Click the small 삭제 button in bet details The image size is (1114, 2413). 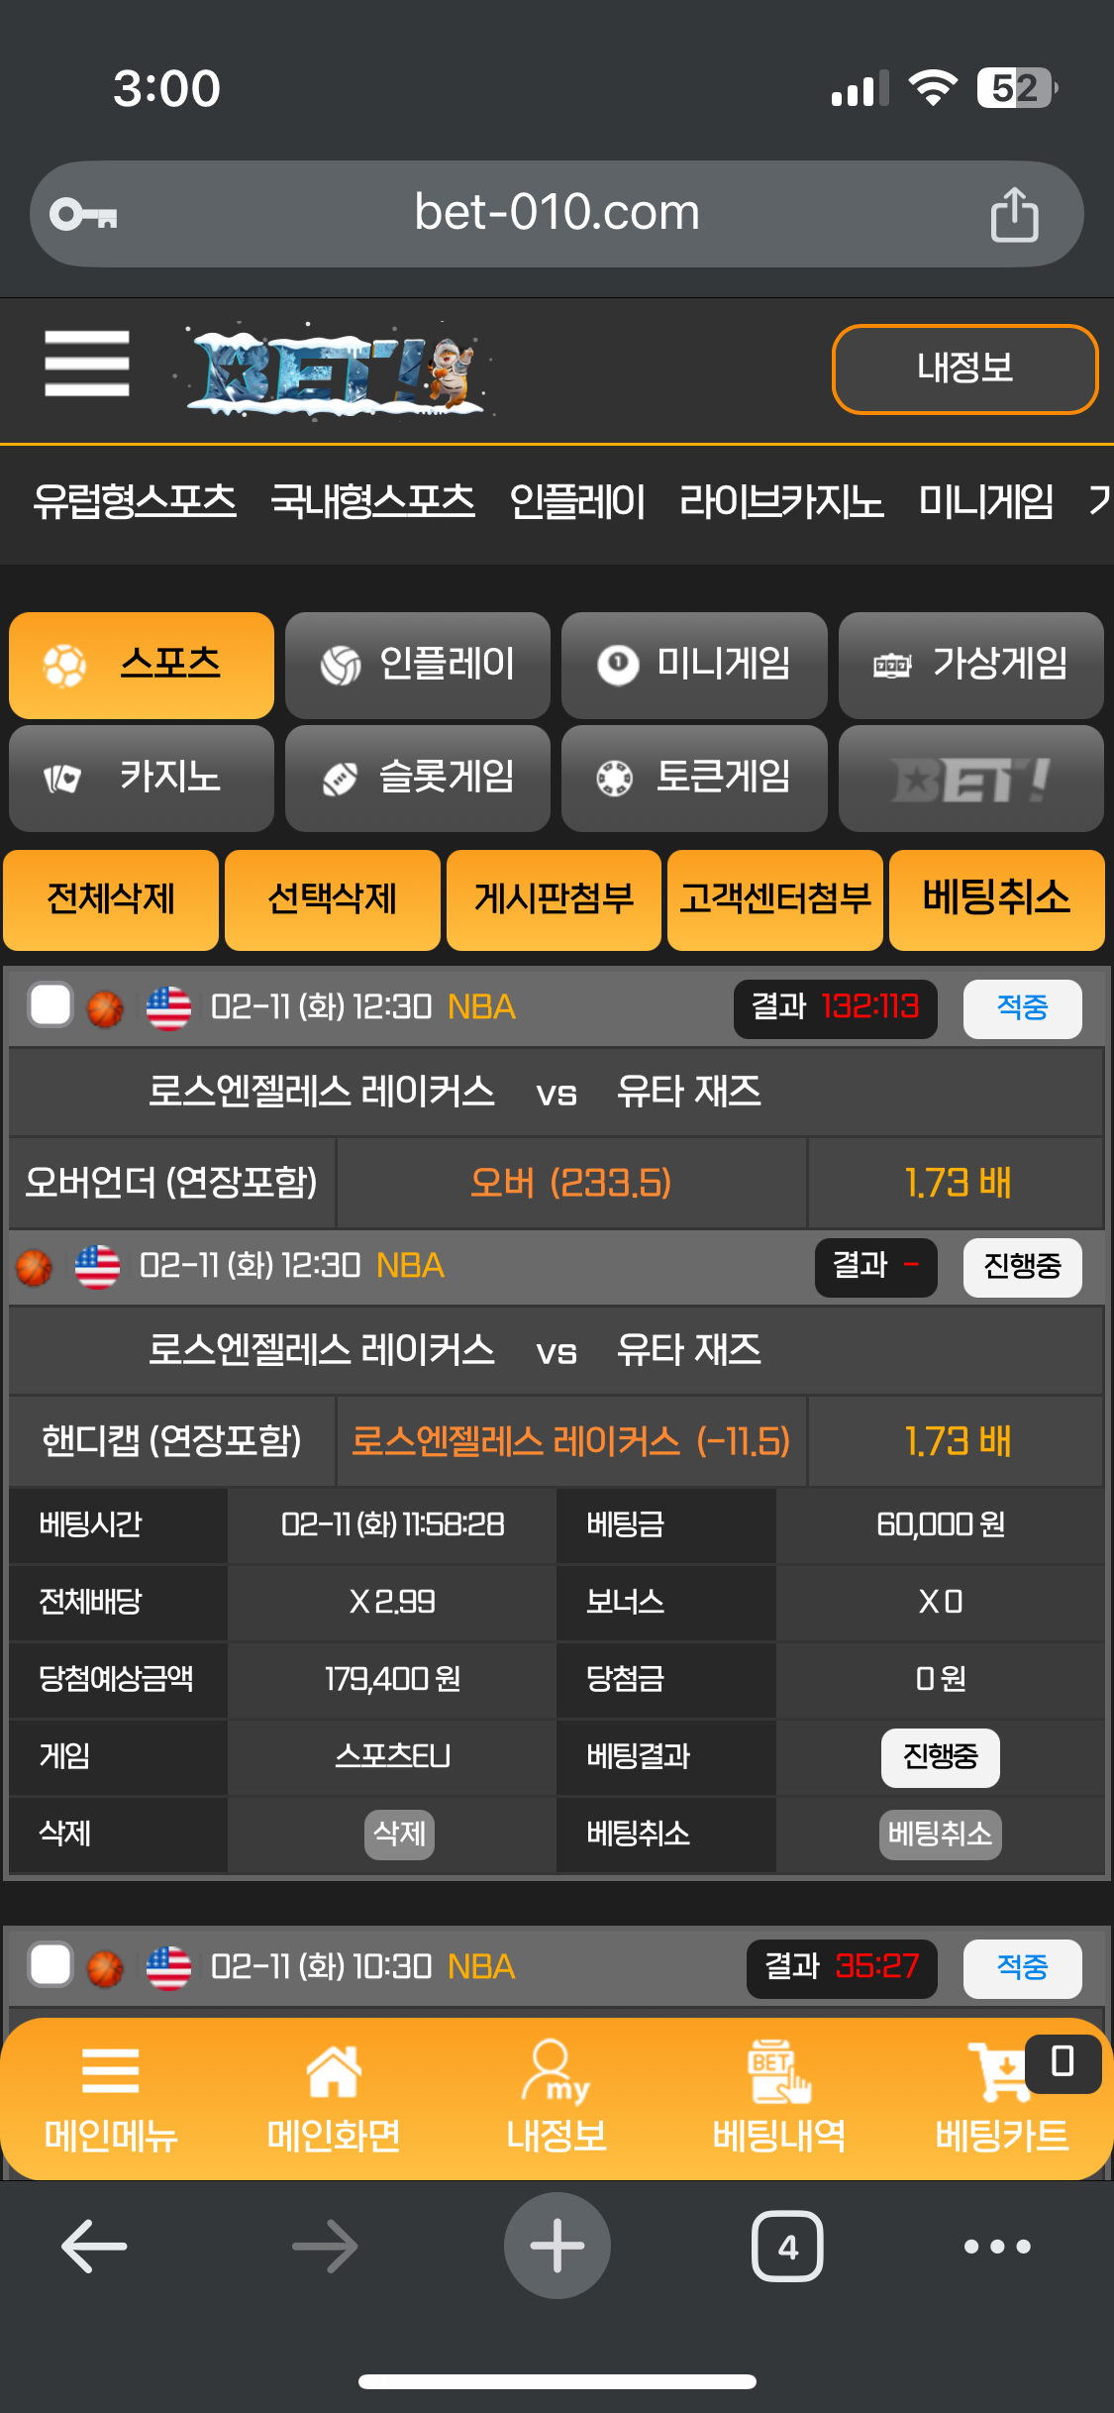pos(399,1834)
